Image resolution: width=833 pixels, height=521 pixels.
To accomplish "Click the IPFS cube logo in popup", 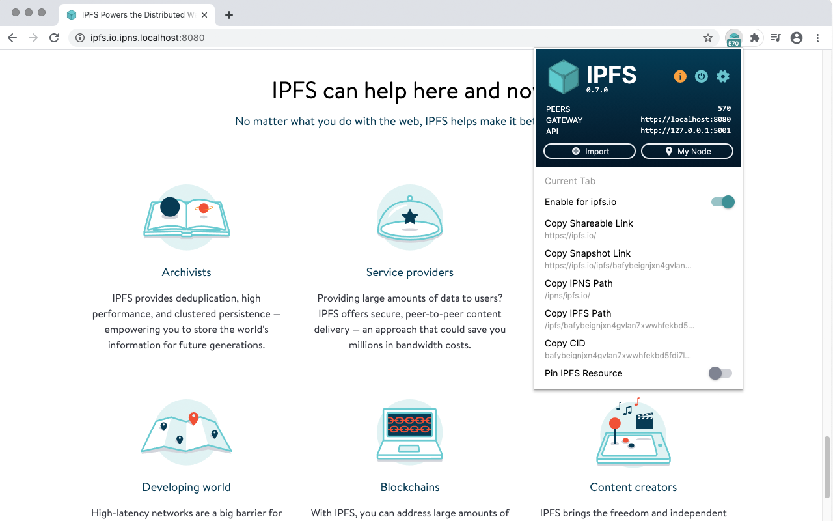I will click(564, 76).
